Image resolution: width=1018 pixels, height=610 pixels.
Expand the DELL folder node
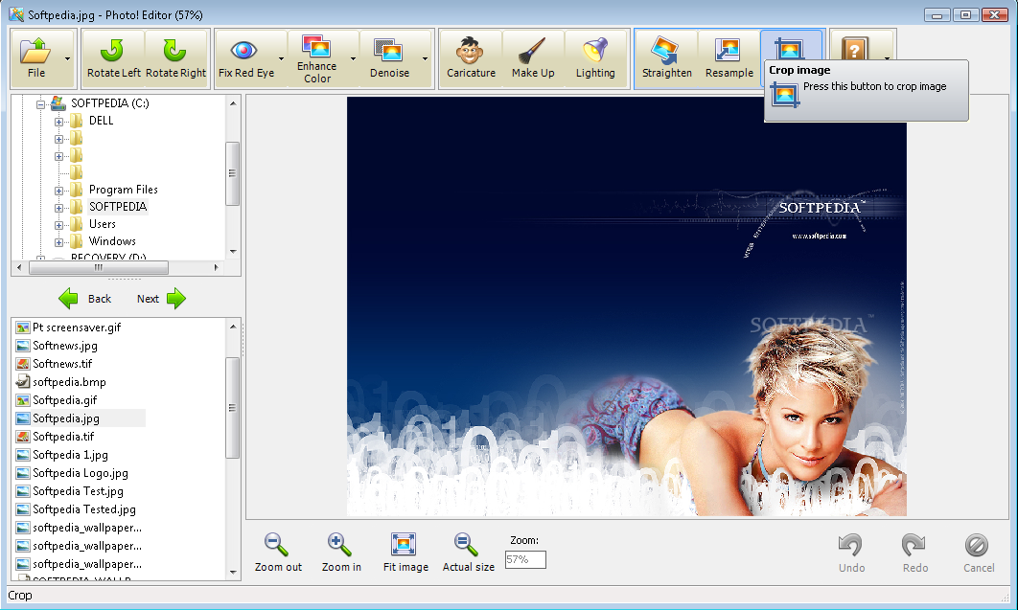pyautogui.click(x=58, y=122)
